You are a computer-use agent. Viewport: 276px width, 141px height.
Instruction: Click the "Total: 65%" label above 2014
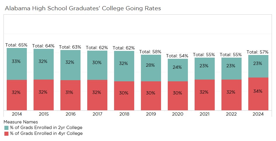coord(16,45)
